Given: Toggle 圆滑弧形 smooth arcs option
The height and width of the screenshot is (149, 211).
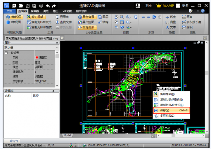Looking at the screenshot, I should [x=85, y=27].
